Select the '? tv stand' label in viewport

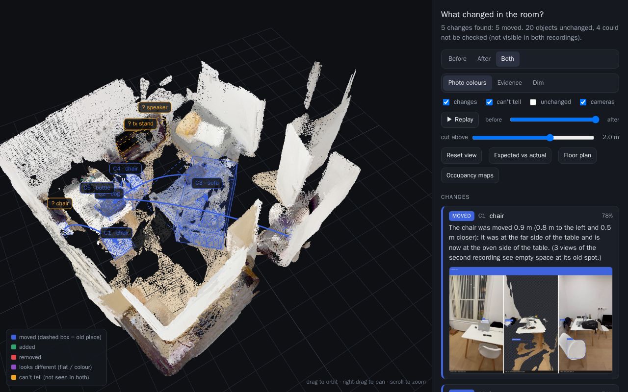(x=140, y=124)
